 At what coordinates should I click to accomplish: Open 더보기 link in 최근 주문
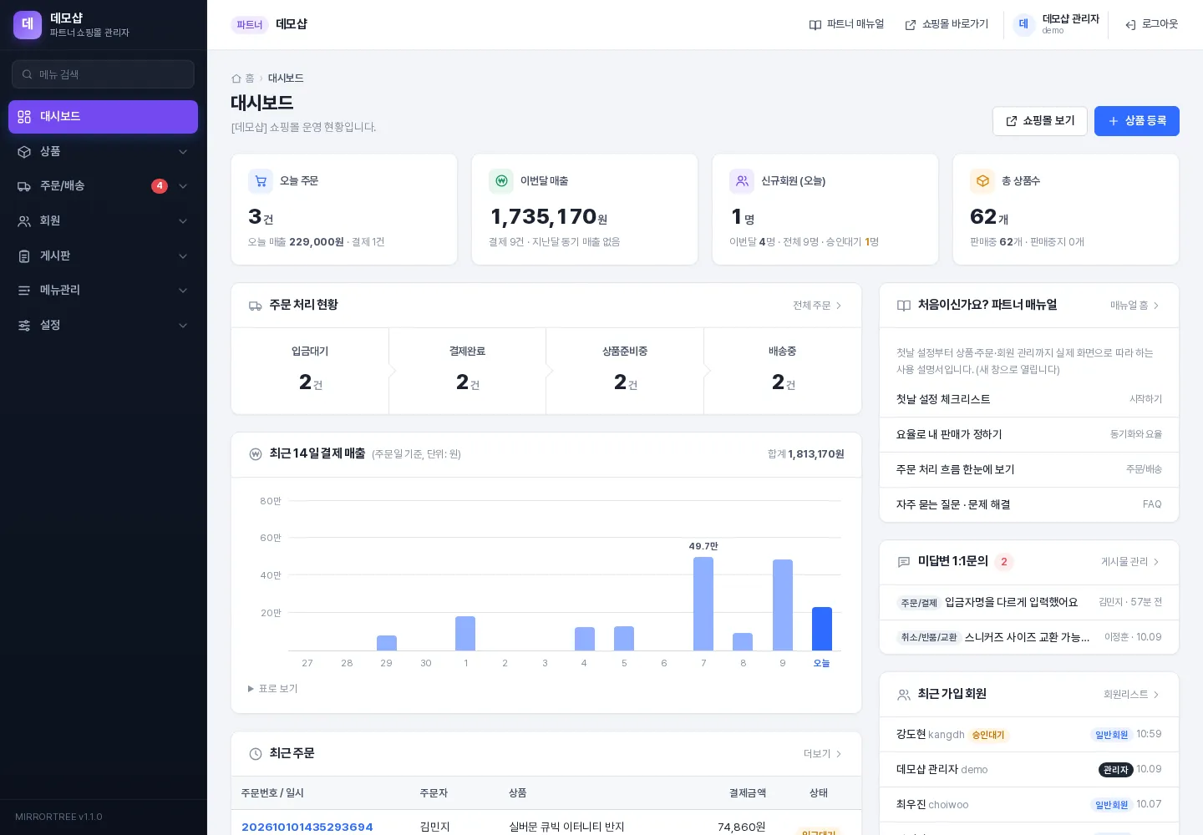point(823,754)
